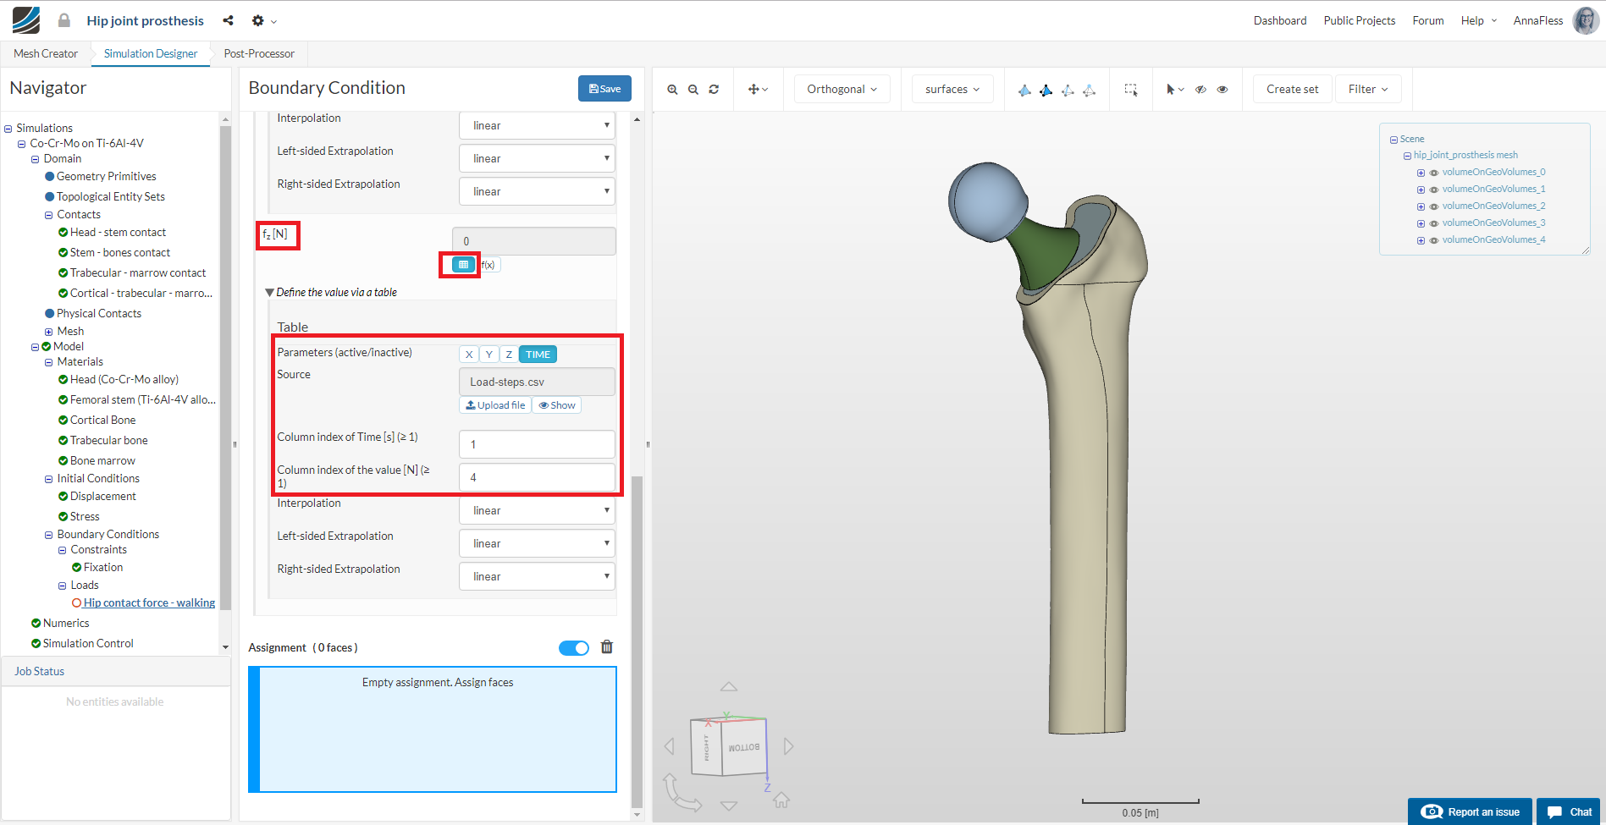
Task: Open AnnaFless user avatar picture
Action: point(1586,20)
